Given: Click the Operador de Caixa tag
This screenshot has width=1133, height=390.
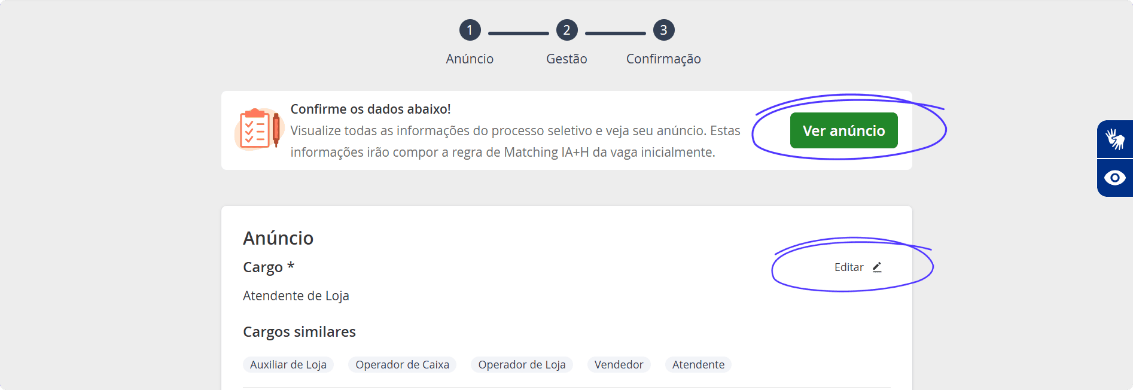Looking at the screenshot, I should point(402,365).
